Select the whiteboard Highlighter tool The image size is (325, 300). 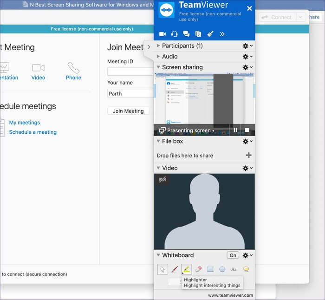(x=186, y=269)
